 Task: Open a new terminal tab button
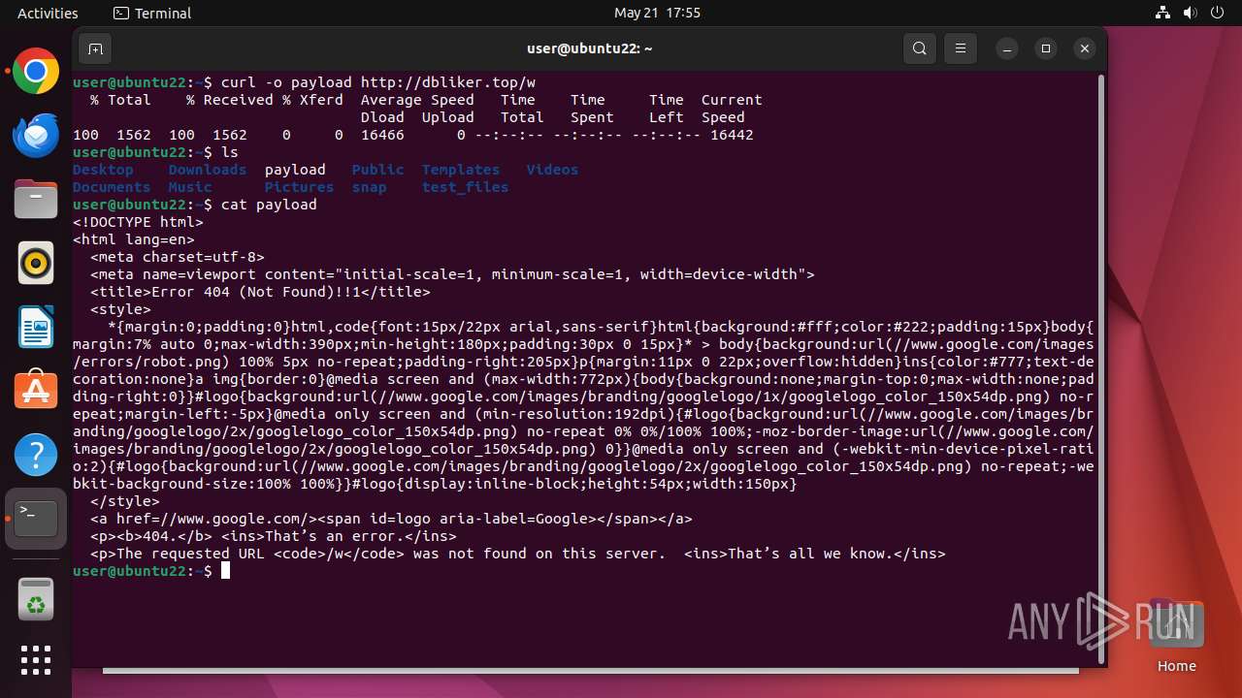(x=95, y=48)
